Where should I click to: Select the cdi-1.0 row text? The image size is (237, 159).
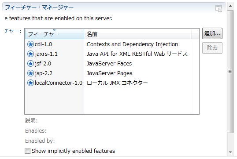[43, 44]
